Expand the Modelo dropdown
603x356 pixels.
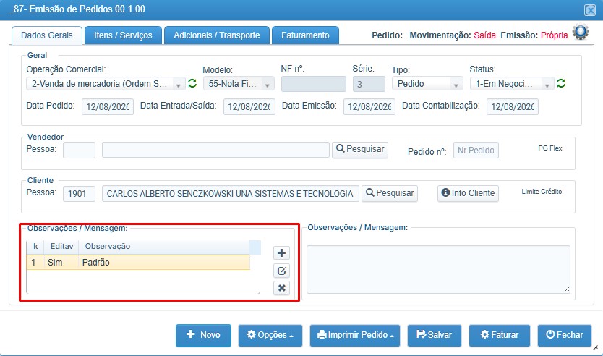(239, 84)
